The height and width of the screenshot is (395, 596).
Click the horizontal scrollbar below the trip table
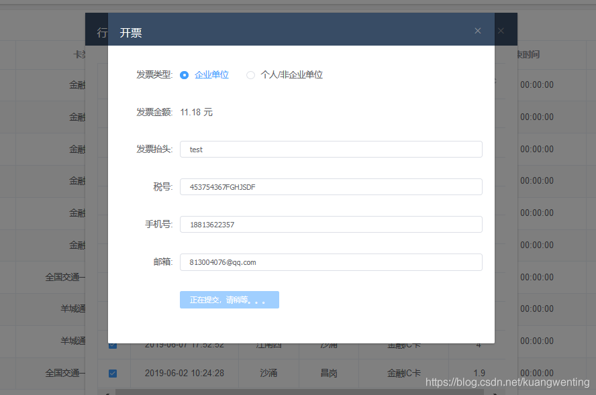point(299,392)
